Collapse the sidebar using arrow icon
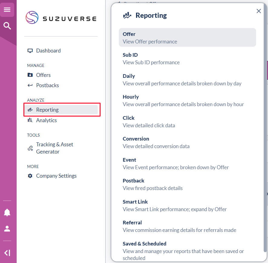The image size is (268, 263). pyautogui.click(x=7, y=253)
